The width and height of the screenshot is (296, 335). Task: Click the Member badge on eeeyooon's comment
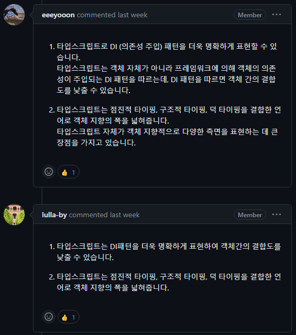pos(250,15)
